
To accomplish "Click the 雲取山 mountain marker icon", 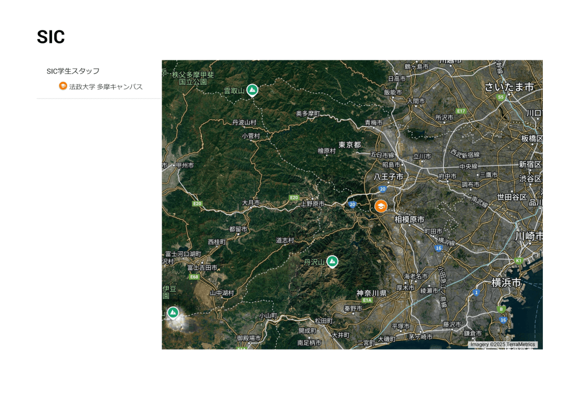I will tap(252, 90).
